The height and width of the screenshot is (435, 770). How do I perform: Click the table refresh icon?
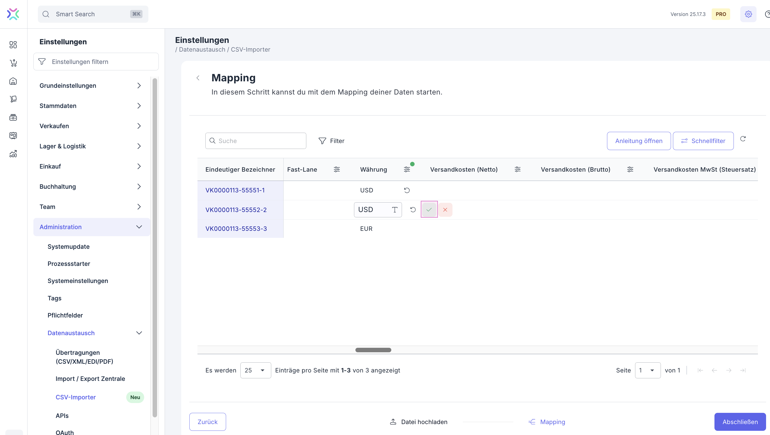tap(743, 139)
